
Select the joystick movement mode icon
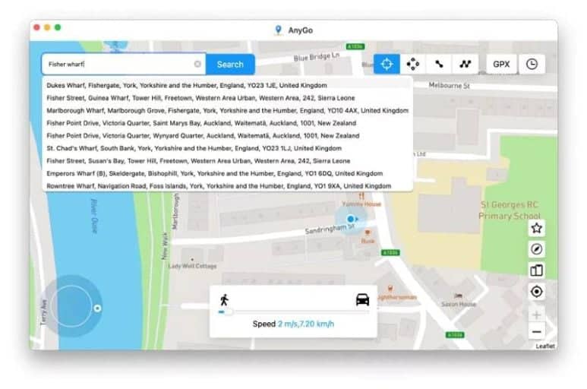point(412,64)
